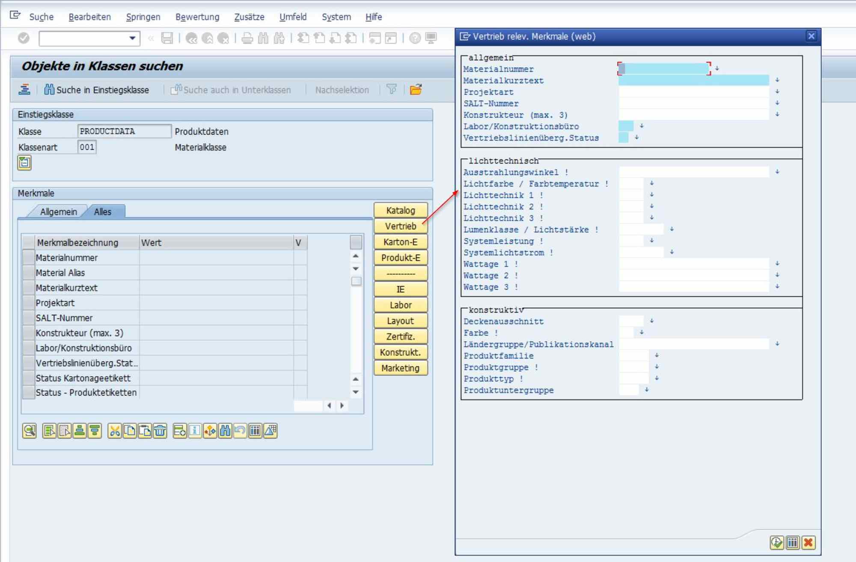Click the funnel filter icon in application toolbar
This screenshot has height=562, width=856.
coord(392,89)
